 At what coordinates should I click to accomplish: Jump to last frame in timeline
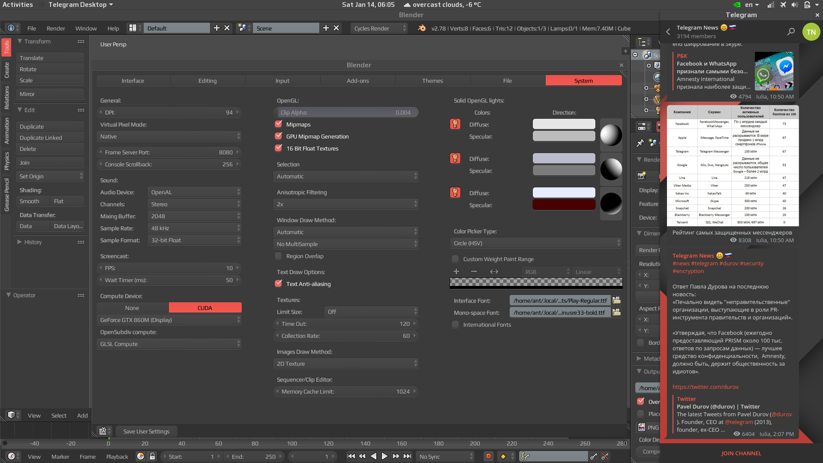click(407, 457)
